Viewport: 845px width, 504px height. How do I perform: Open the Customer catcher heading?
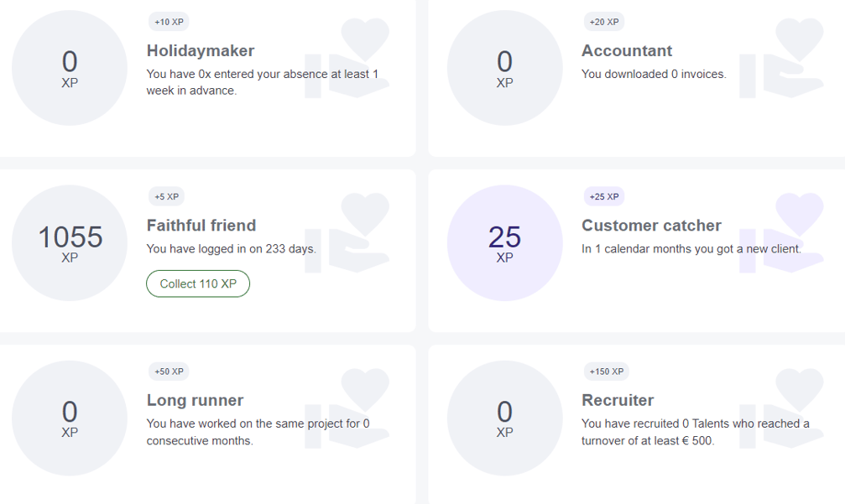[x=651, y=226]
